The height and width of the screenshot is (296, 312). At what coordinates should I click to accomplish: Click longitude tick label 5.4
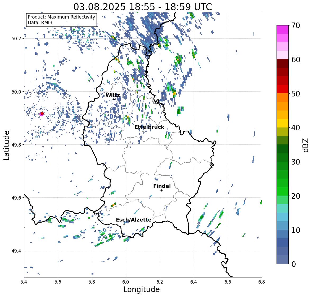24,282
